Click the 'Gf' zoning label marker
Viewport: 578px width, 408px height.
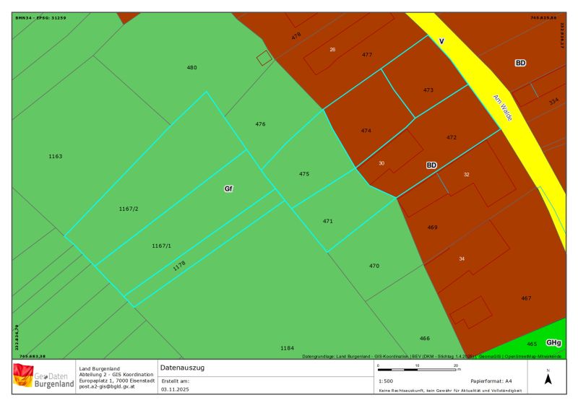pyautogui.click(x=228, y=188)
